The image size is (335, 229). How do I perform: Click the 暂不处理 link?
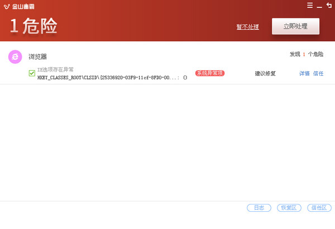(247, 27)
